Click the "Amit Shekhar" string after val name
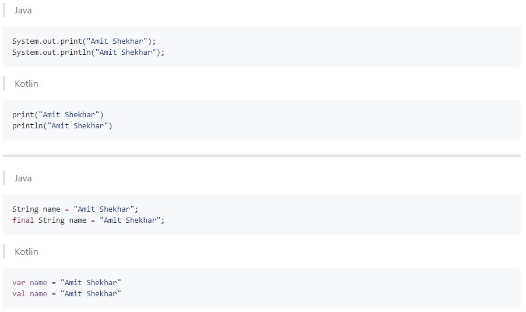 coord(90,294)
